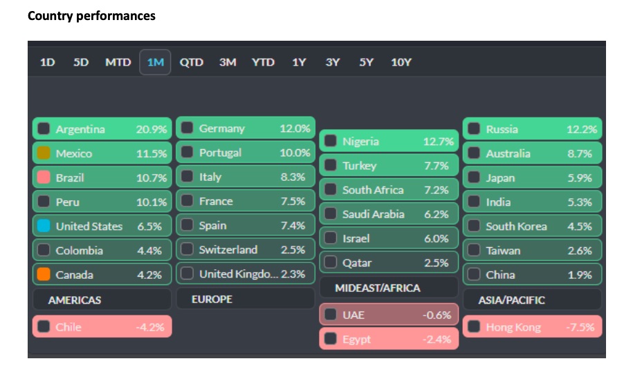Uncheck the yellow Mexico color box
The image size is (633, 370).
[x=44, y=153]
